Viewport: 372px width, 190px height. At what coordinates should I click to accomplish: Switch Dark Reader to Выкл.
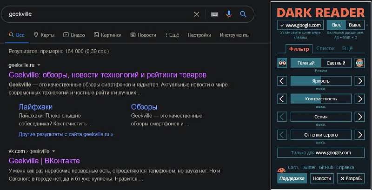click(355, 25)
